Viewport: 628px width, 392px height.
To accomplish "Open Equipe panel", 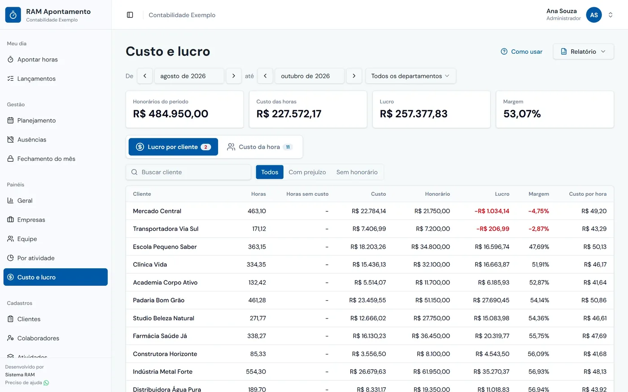I will [x=56, y=239].
